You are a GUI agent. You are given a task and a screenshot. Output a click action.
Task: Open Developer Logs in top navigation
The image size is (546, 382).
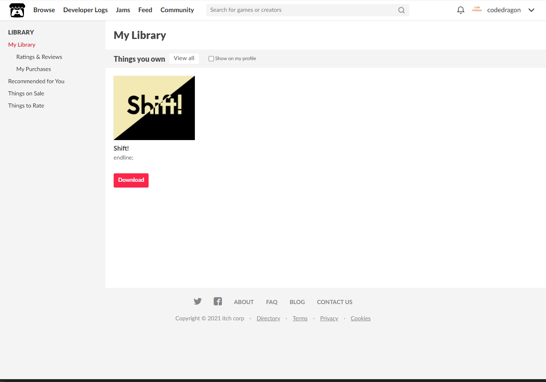pyautogui.click(x=86, y=10)
